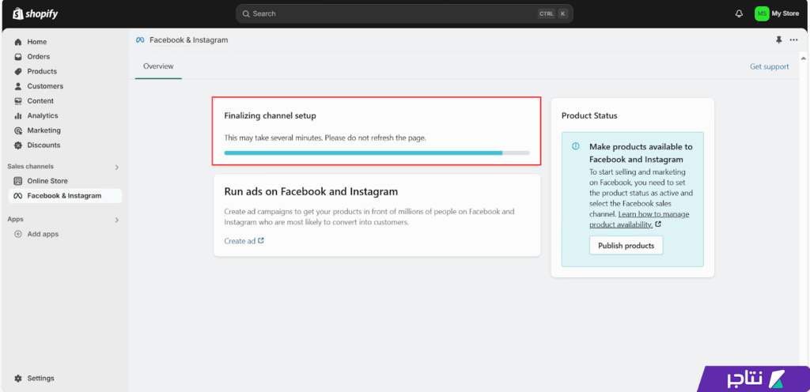Expand the Apps section chevron
810x392 pixels.
click(x=117, y=220)
